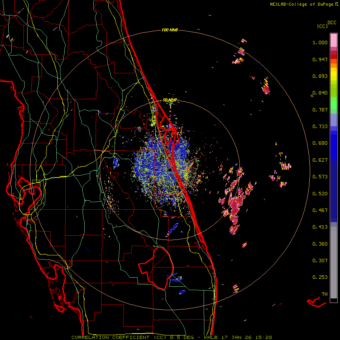
Task: Click the TH label near color bar bottom
Action: 325,294
